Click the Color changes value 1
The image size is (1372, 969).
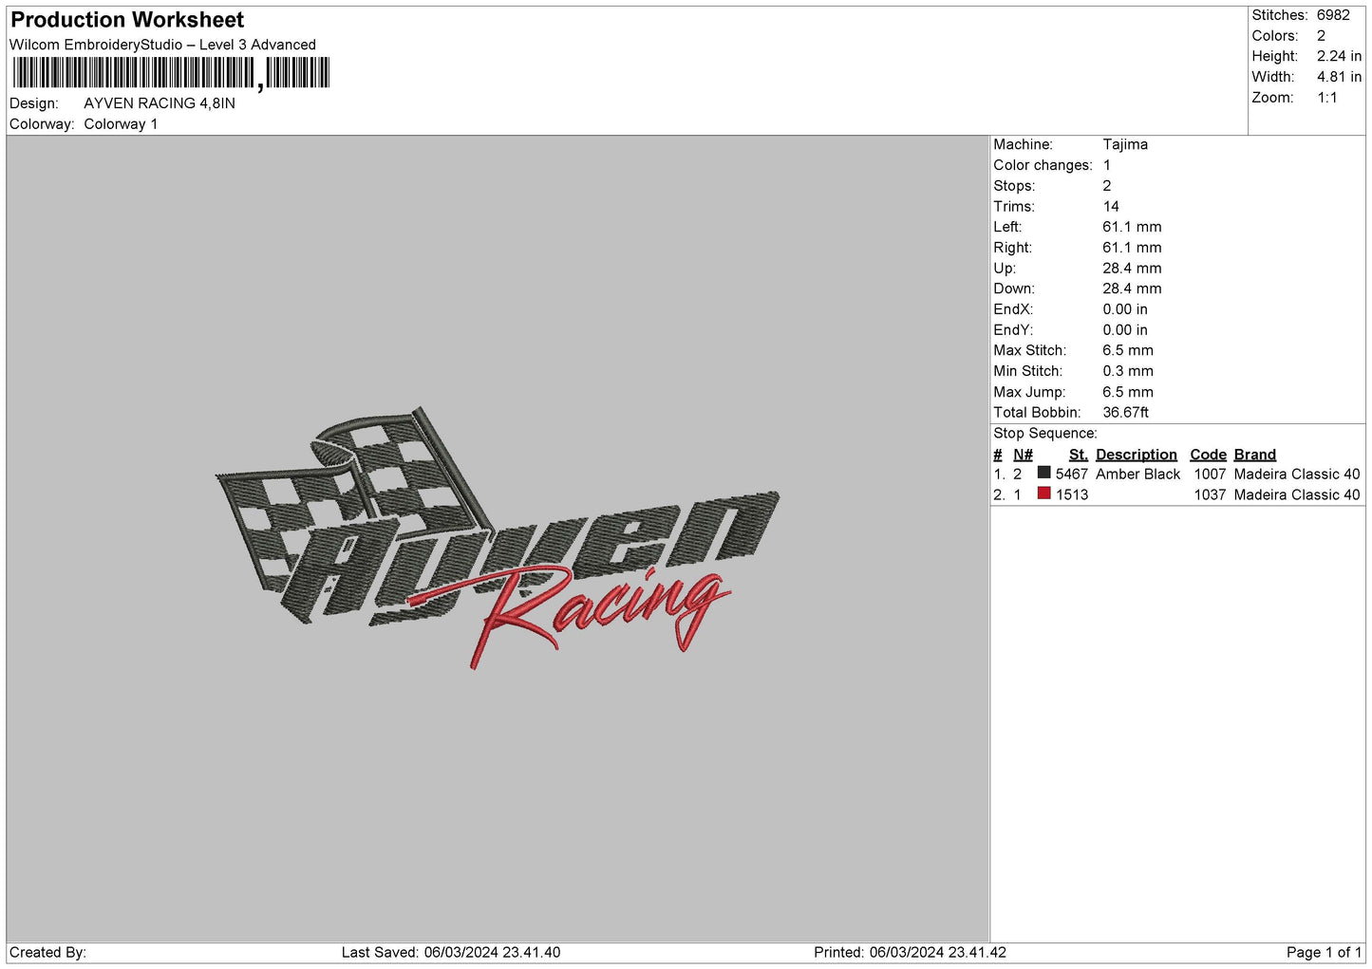tap(1107, 165)
